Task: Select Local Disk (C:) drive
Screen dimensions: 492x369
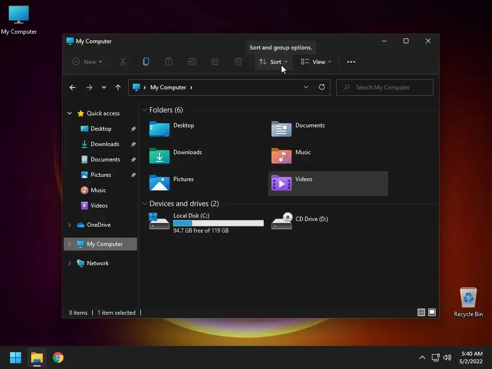Action: click(x=206, y=222)
